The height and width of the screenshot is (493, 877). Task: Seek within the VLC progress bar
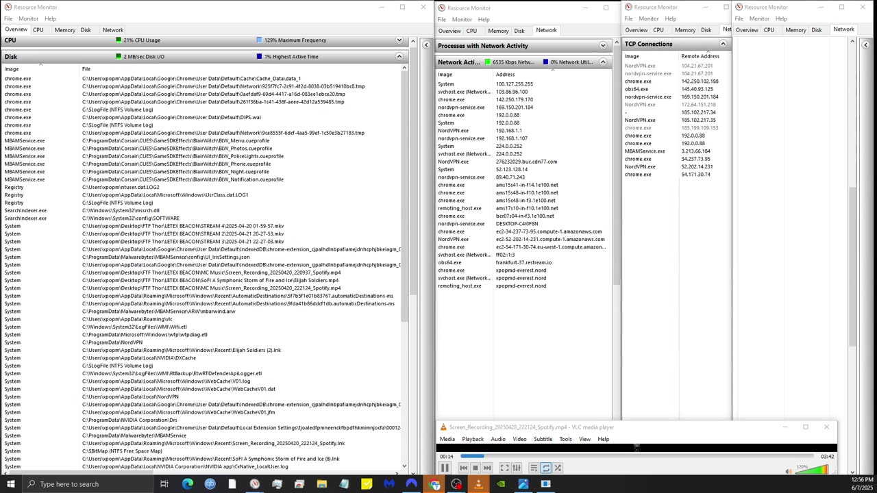637,456
